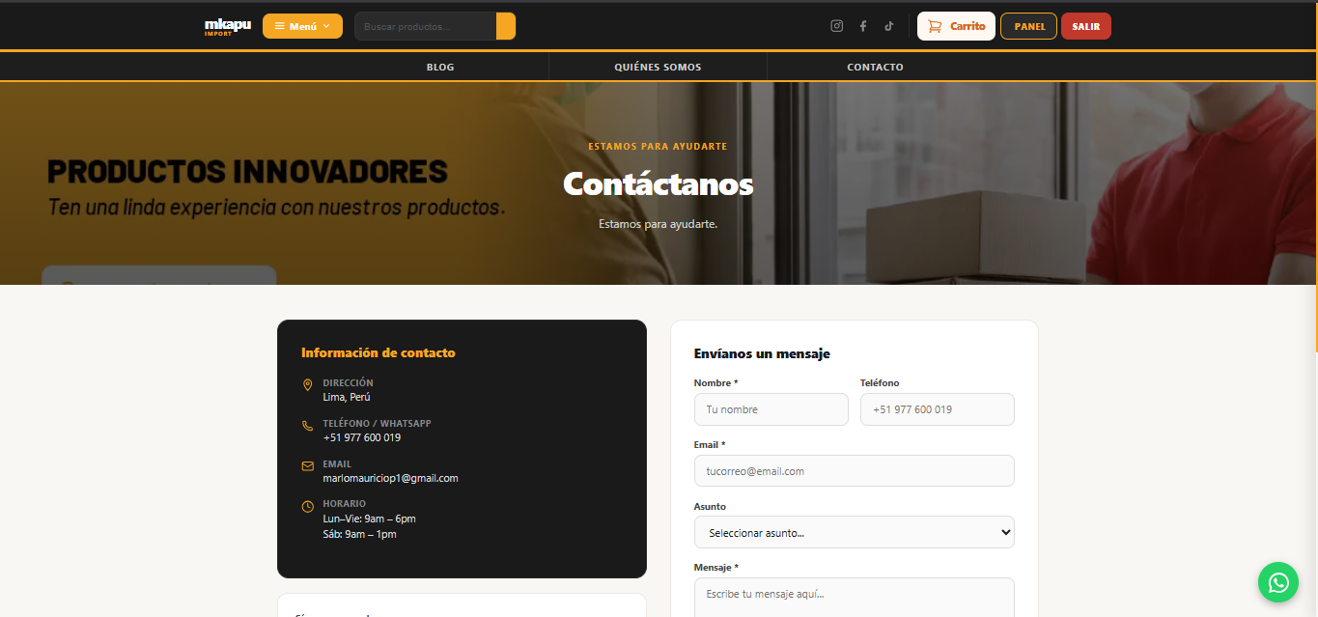Focus the Buscar productos search field
1318x617 pixels.
[426, 26]
